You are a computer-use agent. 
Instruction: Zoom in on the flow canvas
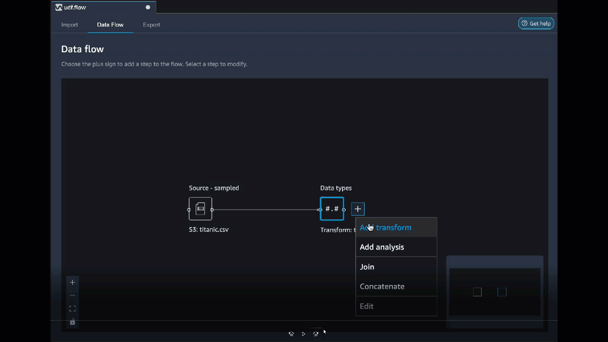(x=72, y=283)
